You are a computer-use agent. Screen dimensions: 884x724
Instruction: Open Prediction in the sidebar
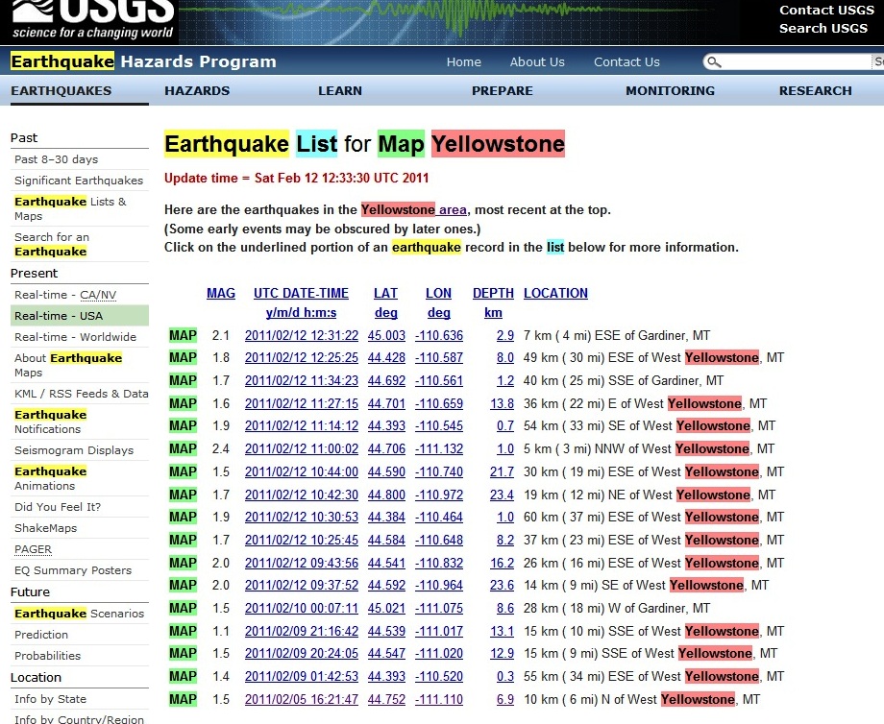click(41, 635)
